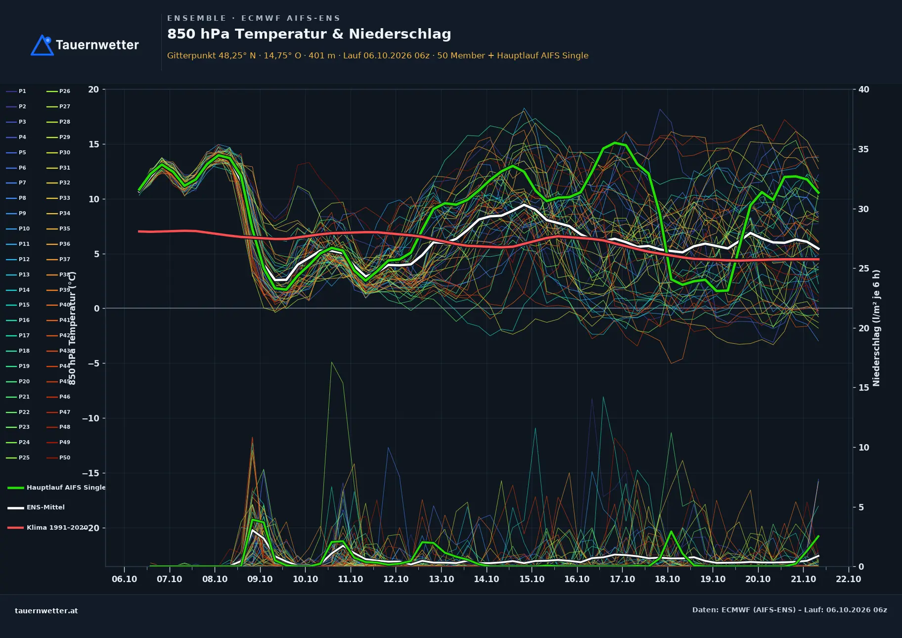The image size is (902, 638).
Task: Select legend entry P17
Action: click(x=18, y=335)
